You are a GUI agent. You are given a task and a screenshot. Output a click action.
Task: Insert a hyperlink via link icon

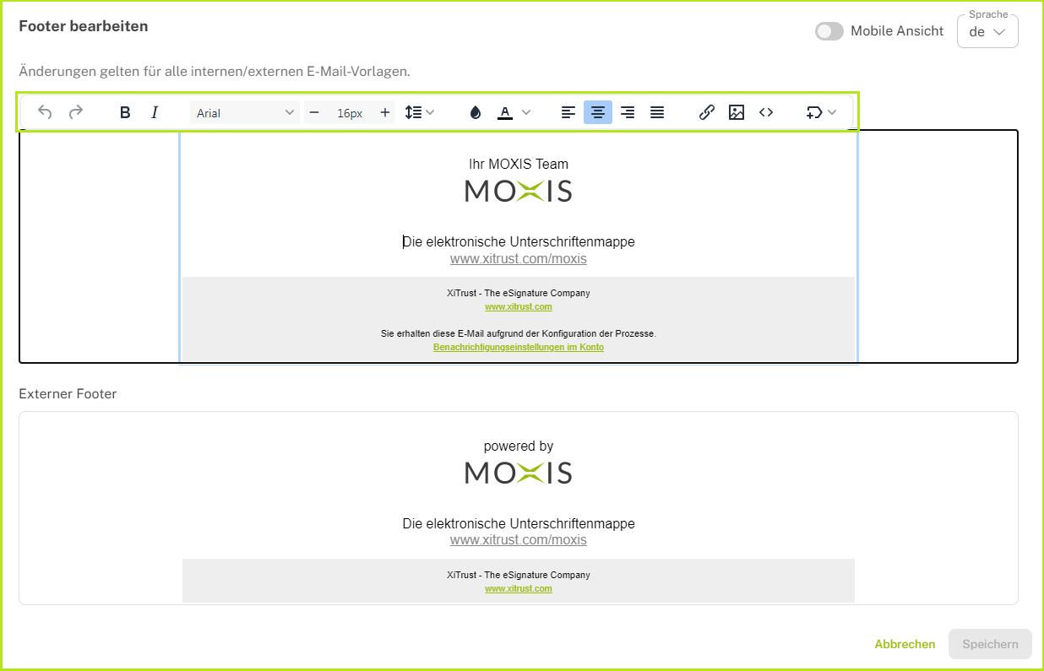pos(707,112)
